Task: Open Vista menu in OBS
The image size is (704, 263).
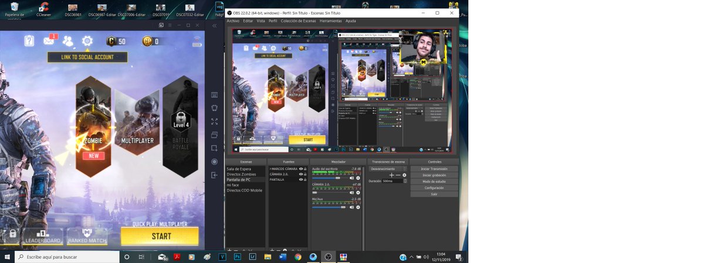Action: coord(261,21)
